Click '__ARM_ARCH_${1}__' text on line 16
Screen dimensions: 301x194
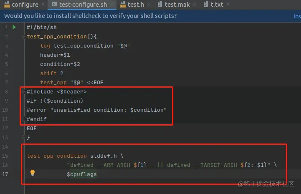[125, 165]
